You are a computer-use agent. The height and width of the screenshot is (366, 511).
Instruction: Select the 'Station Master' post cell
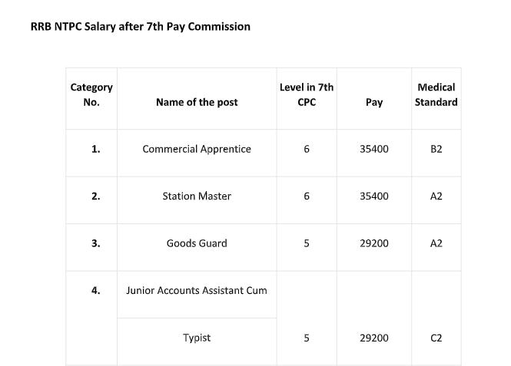click(x=197, y=196)
